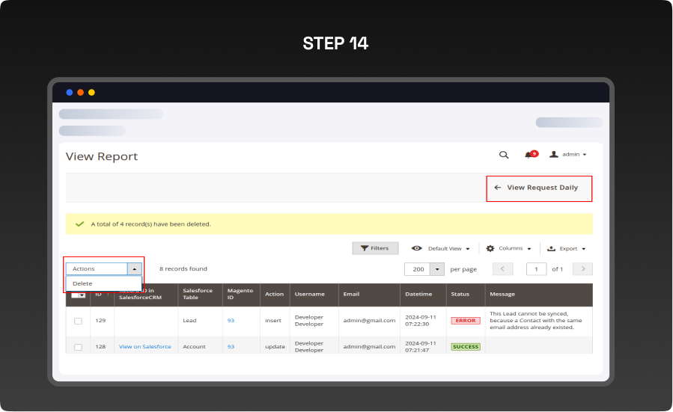Click the View Request Daily button

(x=539, y=188)
